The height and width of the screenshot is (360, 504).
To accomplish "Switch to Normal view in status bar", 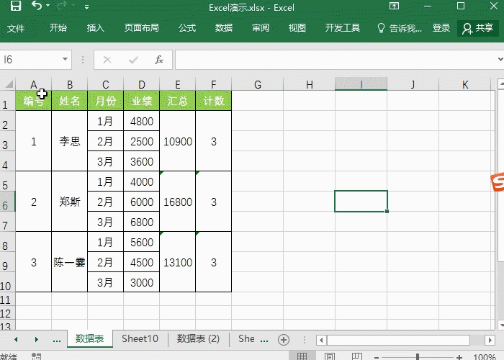I will (x=302, y=356).
